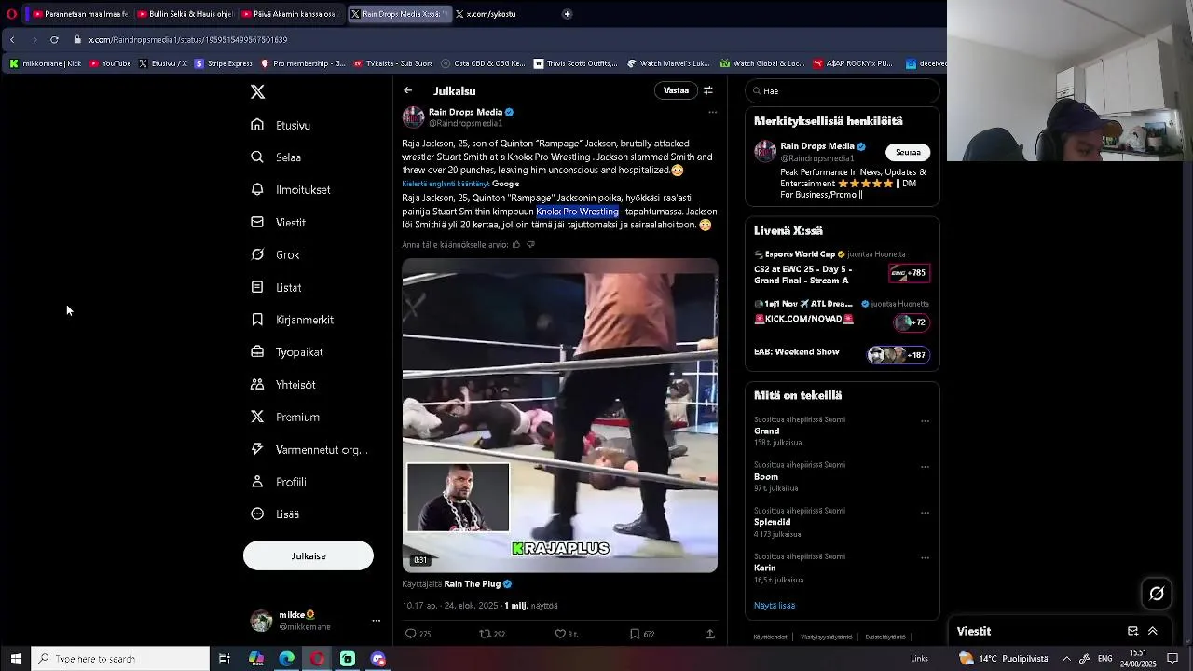Viewport: 1193px width, 671px height.
Task: Click the Vastaa reply button
Action: 676,90
